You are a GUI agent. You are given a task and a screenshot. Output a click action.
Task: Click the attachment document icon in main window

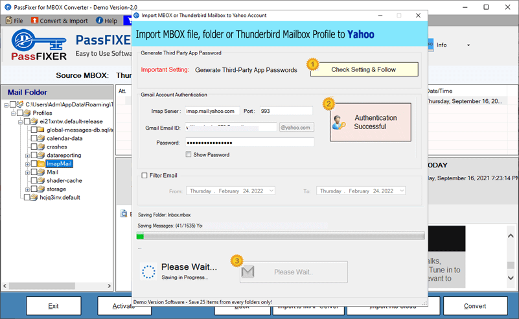(124, 214)
